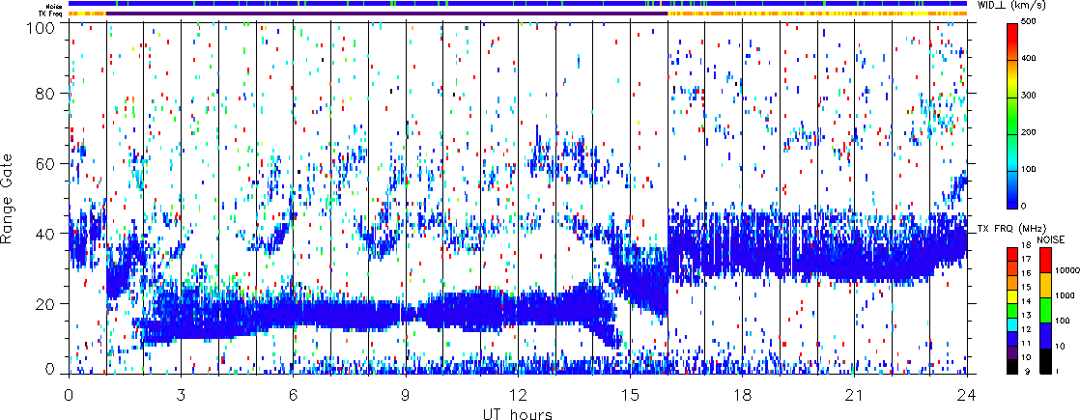This screenshot has width=1080, height=420.
Task: Click the "UT hours" x-axis title
Action: click(x=518, y=413)
